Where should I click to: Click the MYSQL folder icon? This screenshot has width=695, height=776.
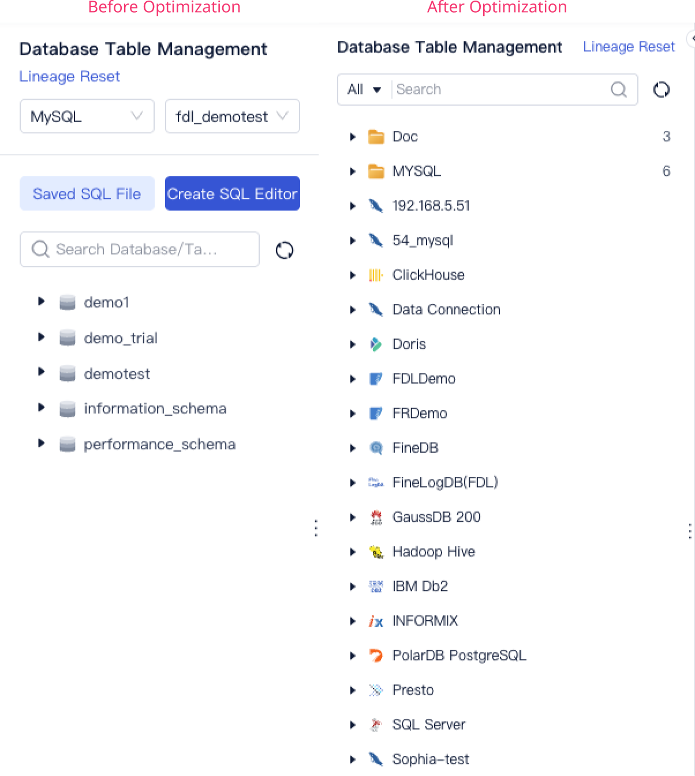pos(376,171)
